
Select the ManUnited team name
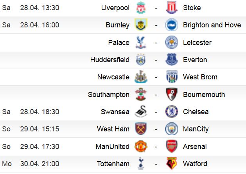pyautogui.click(x=113, y=147)
